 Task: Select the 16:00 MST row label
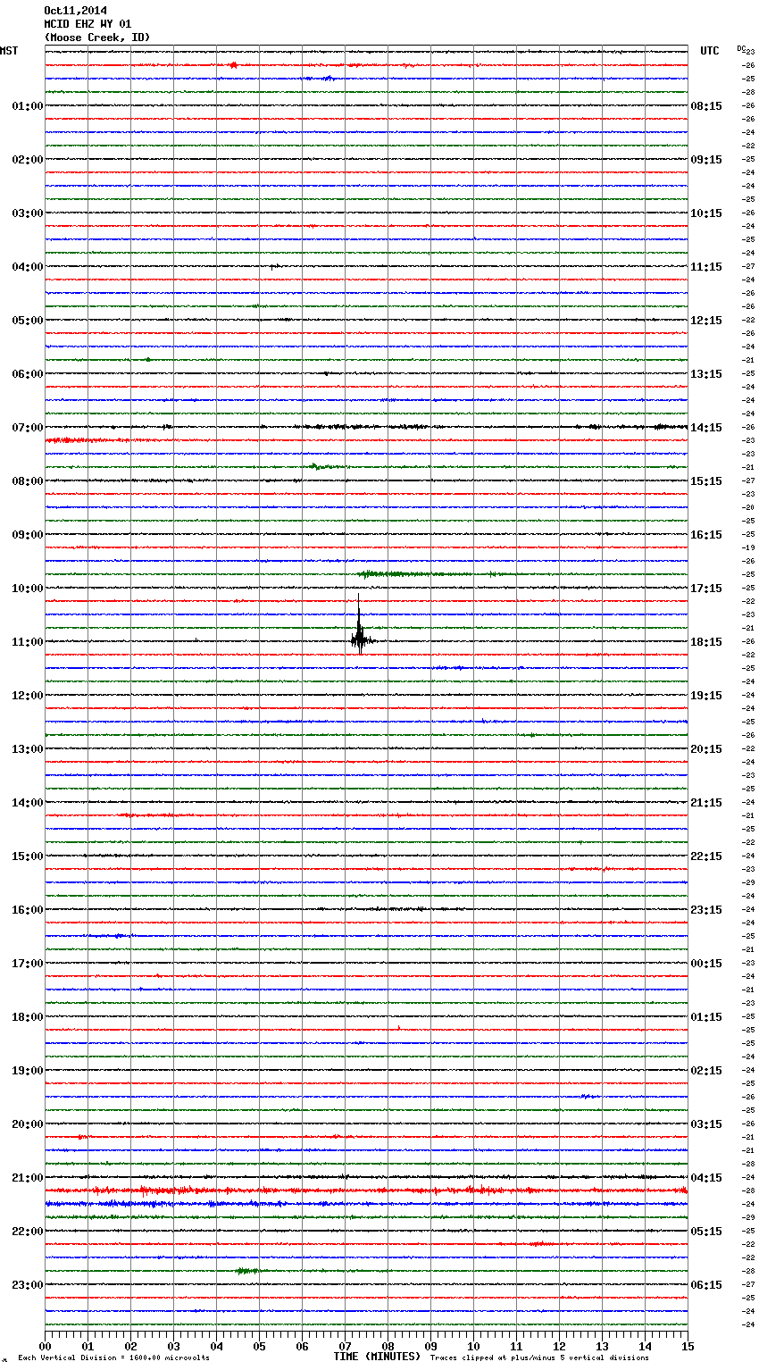[27, 910]
